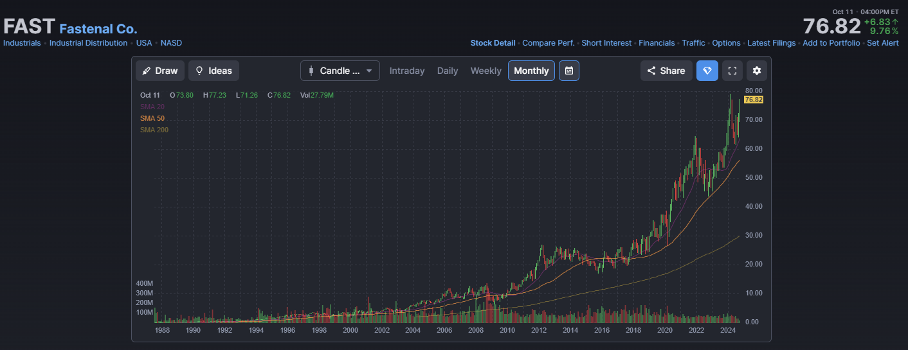Click the 1988 label on time axis

click(x=162, y=330)
